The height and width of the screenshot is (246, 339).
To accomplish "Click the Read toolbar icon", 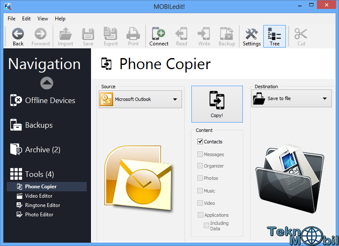I will click(x=181, y=36).
